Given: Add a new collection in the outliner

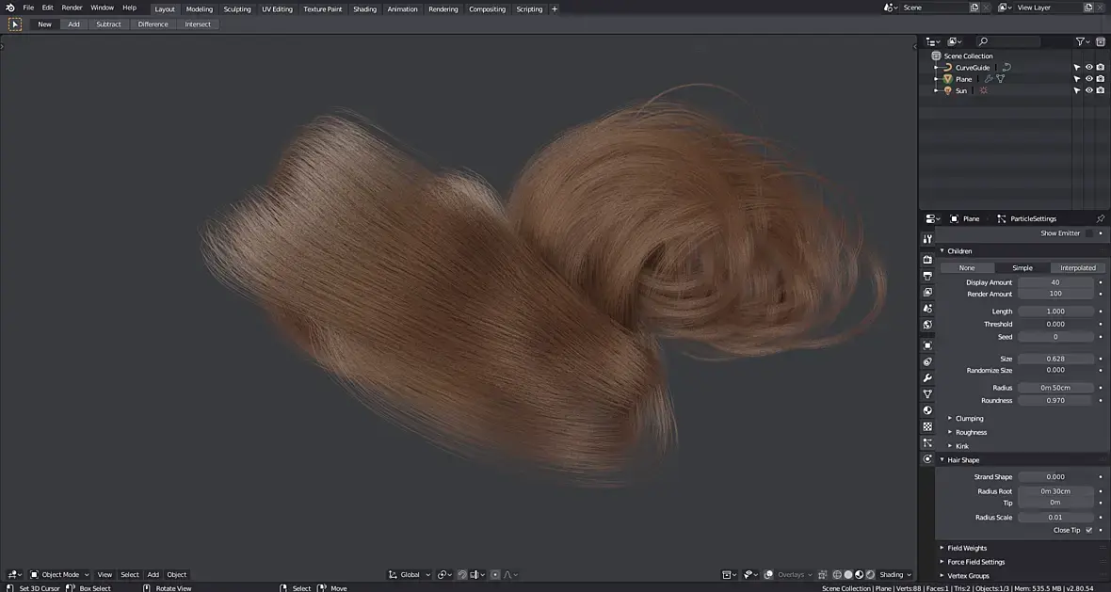Looking at the screenshot, I should (x=1101, y=41).
